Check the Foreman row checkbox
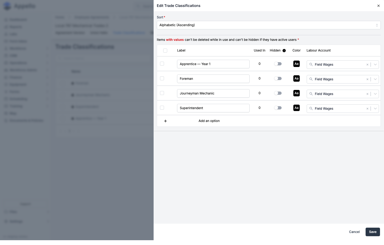 162,78
